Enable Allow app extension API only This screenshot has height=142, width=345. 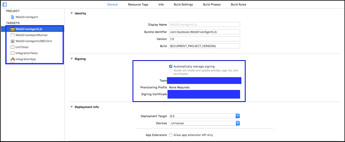click(x=171, y=135)
